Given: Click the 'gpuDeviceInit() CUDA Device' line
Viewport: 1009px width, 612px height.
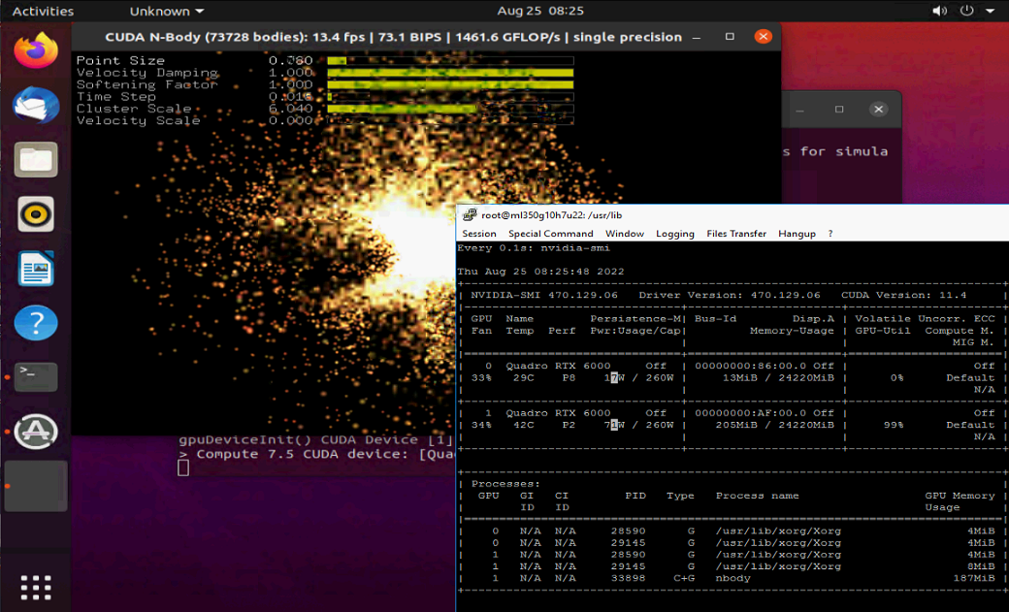Looking at the screenshot, I should click(316, 440).
